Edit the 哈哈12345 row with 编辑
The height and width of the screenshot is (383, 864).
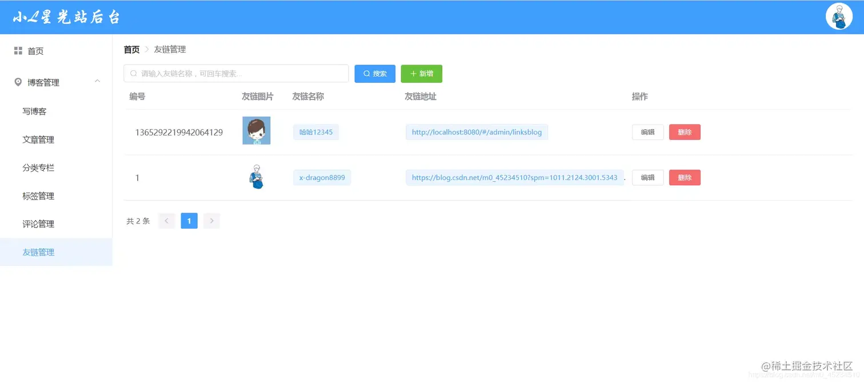pyautogui.click(x=647, y=132)
